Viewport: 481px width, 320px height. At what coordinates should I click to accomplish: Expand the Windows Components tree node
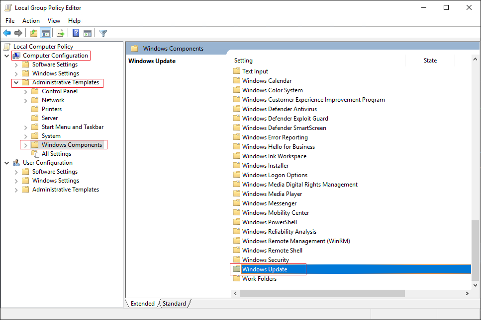[26, 145]
